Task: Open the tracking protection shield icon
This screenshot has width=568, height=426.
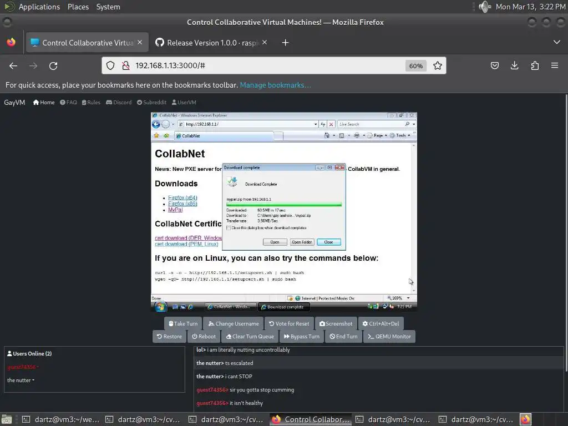Action: (x=110, y=65)
